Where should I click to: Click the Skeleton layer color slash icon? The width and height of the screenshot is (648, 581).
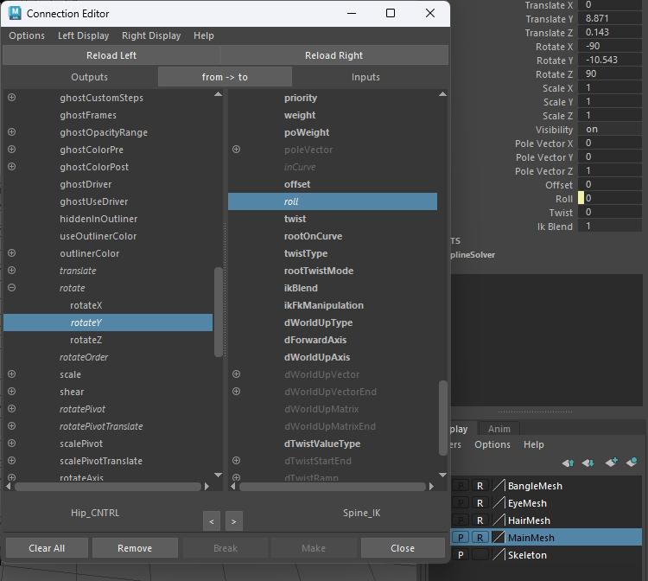pos(499,555)
